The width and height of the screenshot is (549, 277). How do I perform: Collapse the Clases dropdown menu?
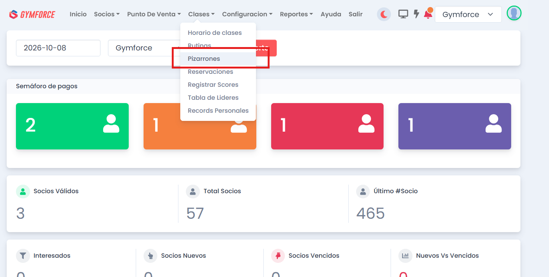pos(201,14)
